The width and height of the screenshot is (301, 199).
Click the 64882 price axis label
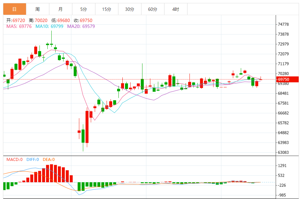tap(283, 133)
